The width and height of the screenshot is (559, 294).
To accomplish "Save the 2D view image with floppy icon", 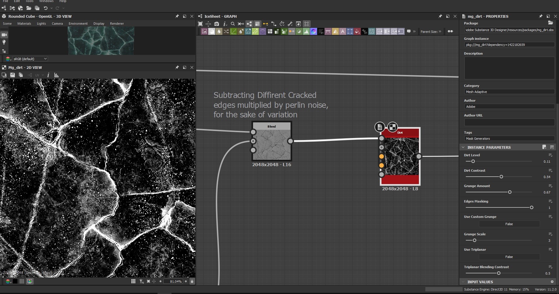I will point(12,75).
